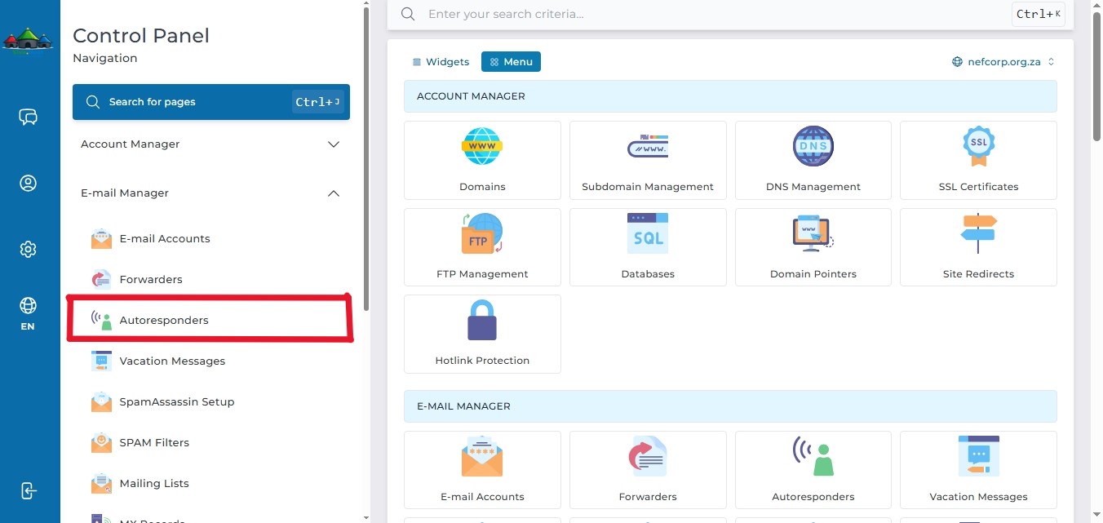The height and width of the screenshot is (523, 1103).
Task: Open the FTP Management tile
Action: 482,247
